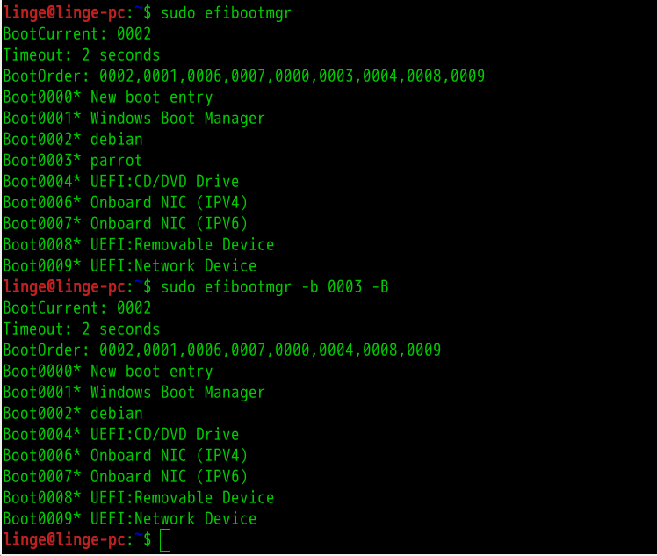The width and height of the screenshot is (657, 556).
Task: Click "New boot entry" in the first listing
Action: pyautogui.click(x=151, y=97)
